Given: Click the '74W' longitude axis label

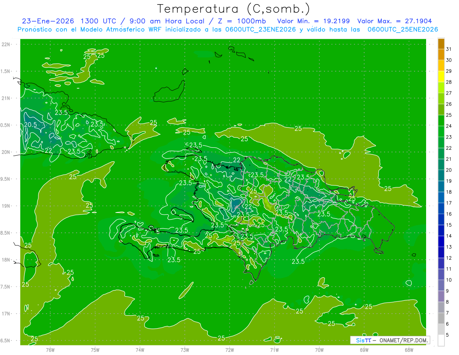Looking at the screenshot, I should [140, 350].
